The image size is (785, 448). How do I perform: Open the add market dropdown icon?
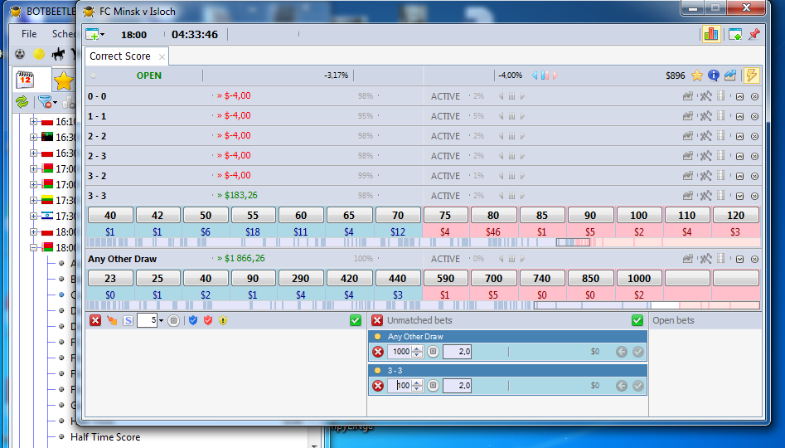(x=95, y=34)
